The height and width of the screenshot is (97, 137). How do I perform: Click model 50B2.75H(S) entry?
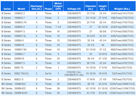tap(21, 74)
